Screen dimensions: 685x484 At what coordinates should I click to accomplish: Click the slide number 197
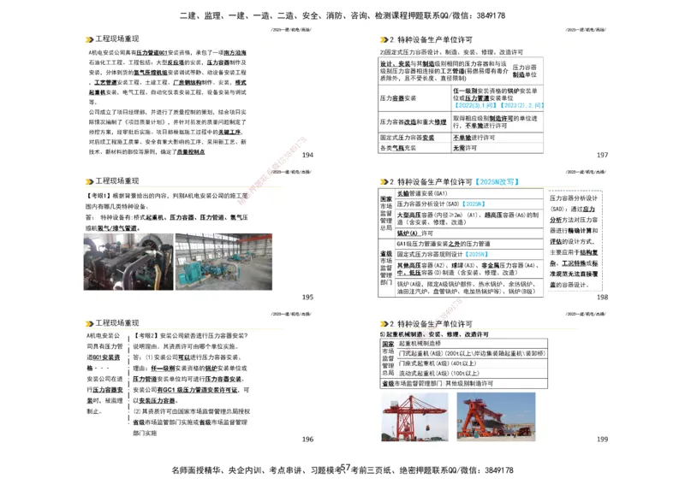tap(603, 155)
